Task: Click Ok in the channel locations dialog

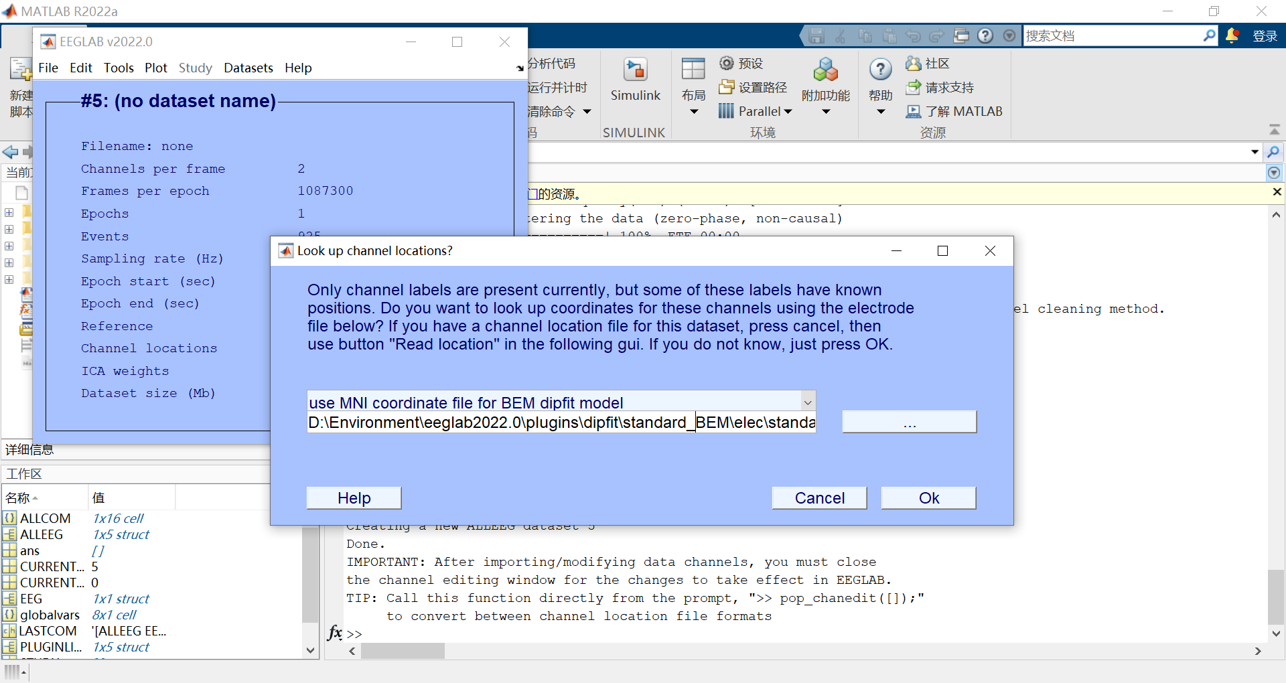Action: [928, 498]
